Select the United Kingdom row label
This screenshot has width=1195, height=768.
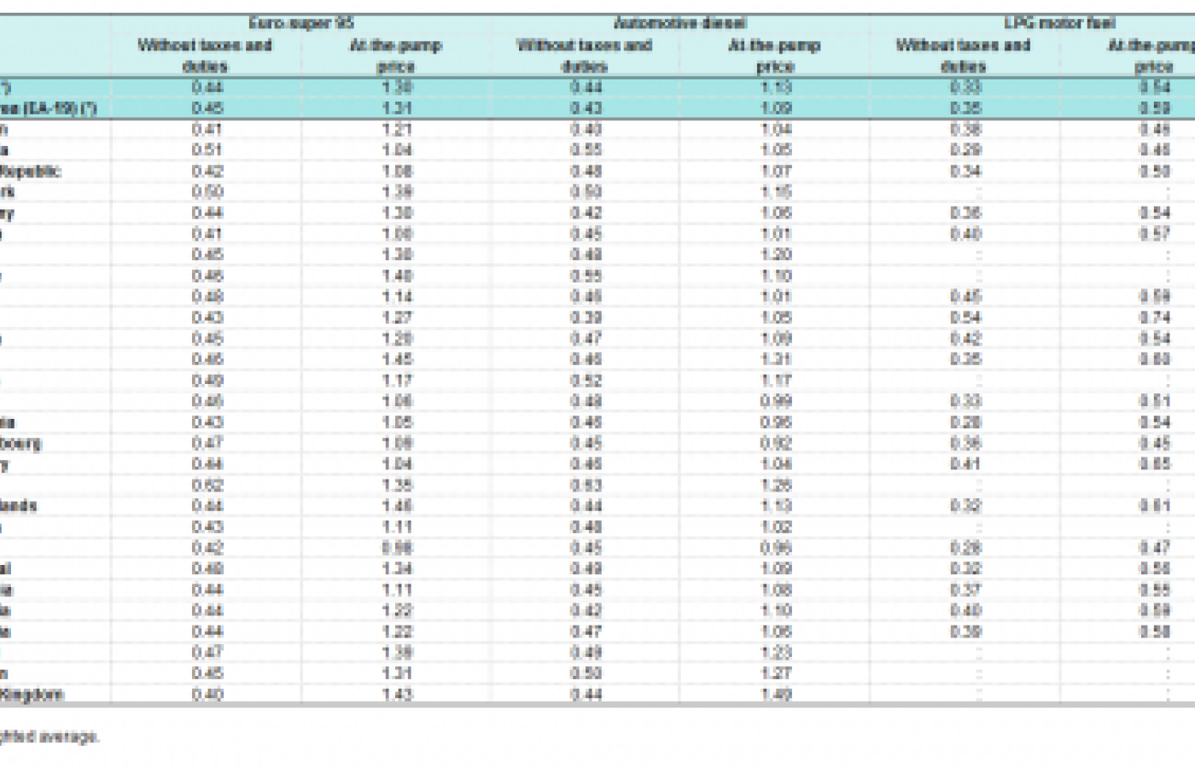point(32,695)
